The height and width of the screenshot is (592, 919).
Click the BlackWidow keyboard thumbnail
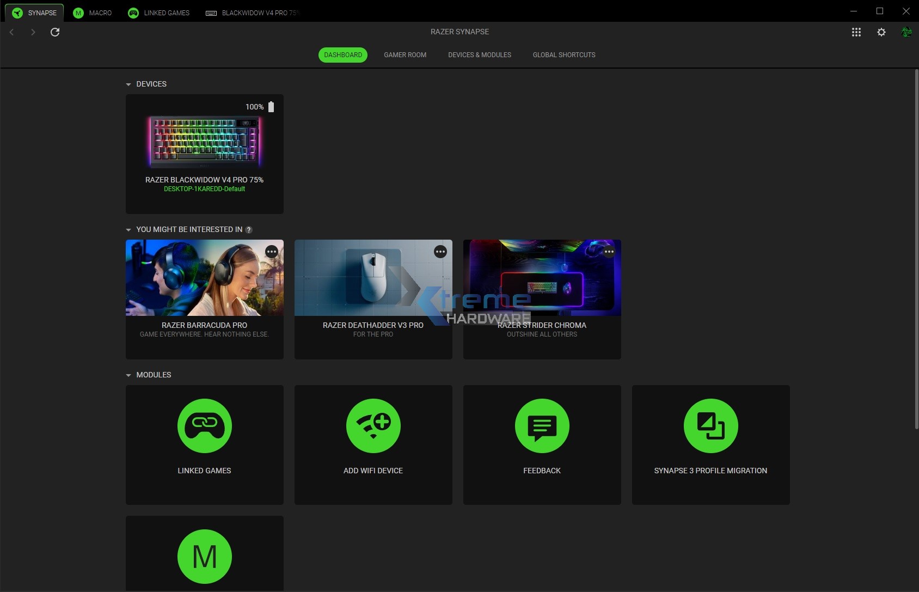click(x=204, y=141)
